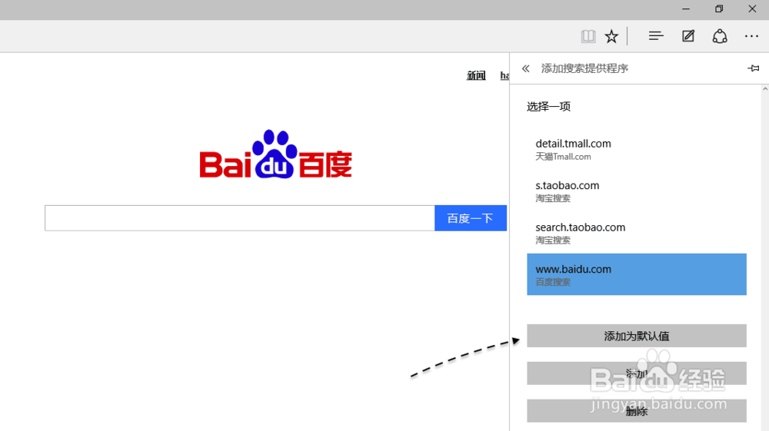Add page to favorites star icon
This screenshot has height=431, width=769.
point(611,36)
